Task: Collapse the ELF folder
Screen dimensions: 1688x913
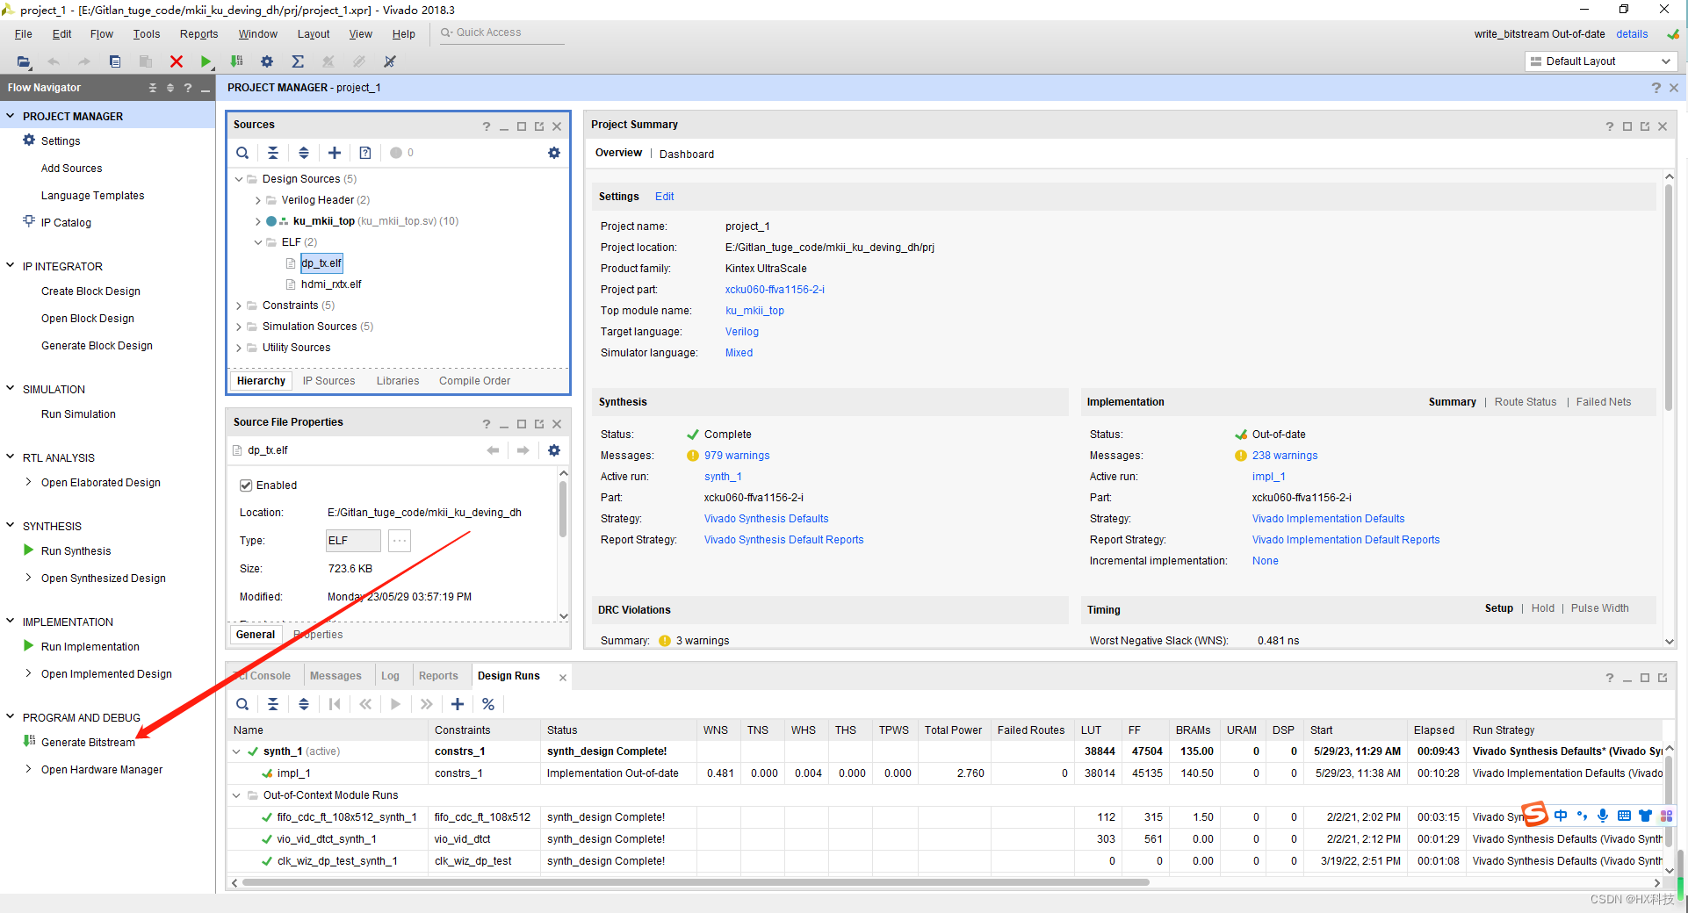Action: (258, 242)
